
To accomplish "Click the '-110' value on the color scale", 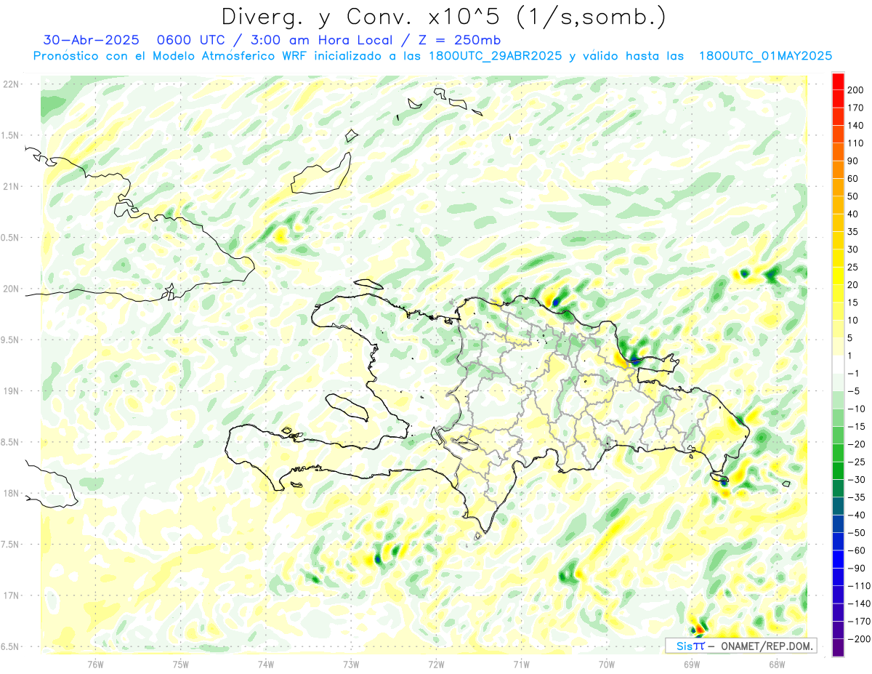I will (x=858, y=585).
